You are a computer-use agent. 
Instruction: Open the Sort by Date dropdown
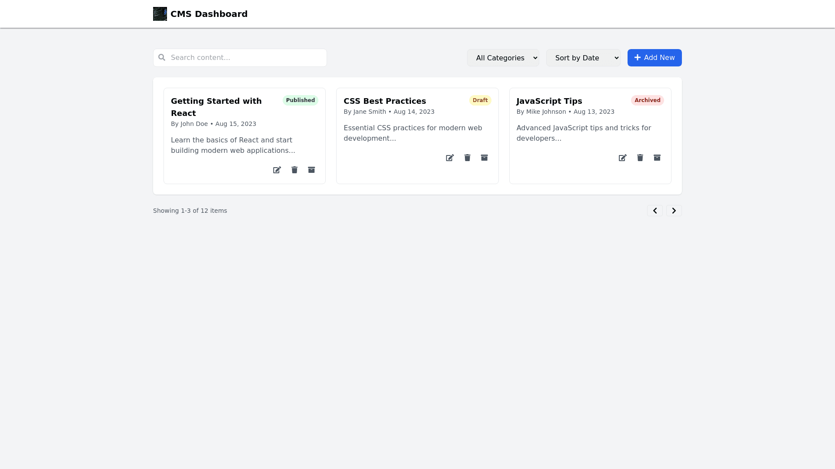(583, 58)
